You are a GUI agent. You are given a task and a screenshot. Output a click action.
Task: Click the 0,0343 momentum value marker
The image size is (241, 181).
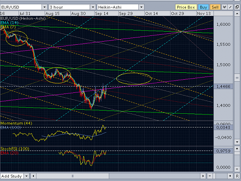coord(223,127)
